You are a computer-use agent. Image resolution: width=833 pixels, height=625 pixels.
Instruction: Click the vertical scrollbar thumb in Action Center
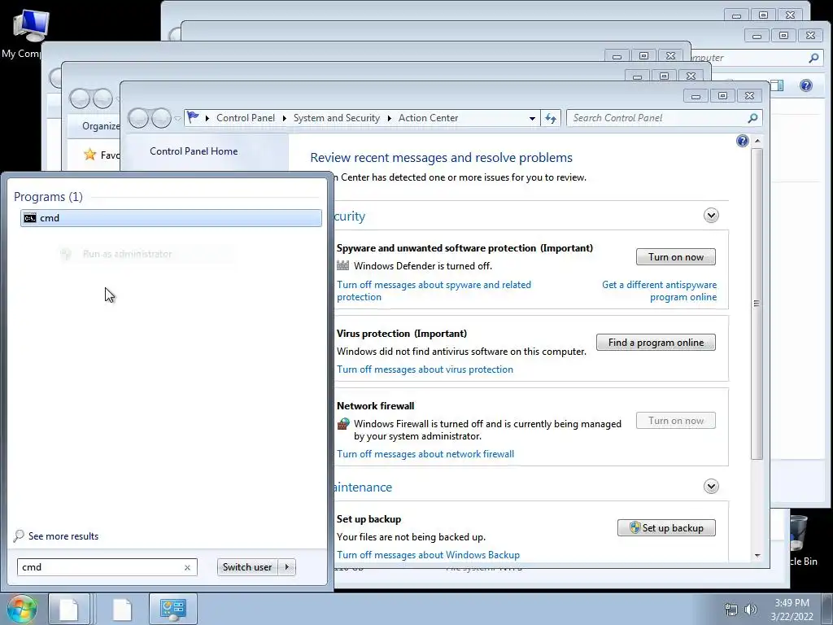757,304
